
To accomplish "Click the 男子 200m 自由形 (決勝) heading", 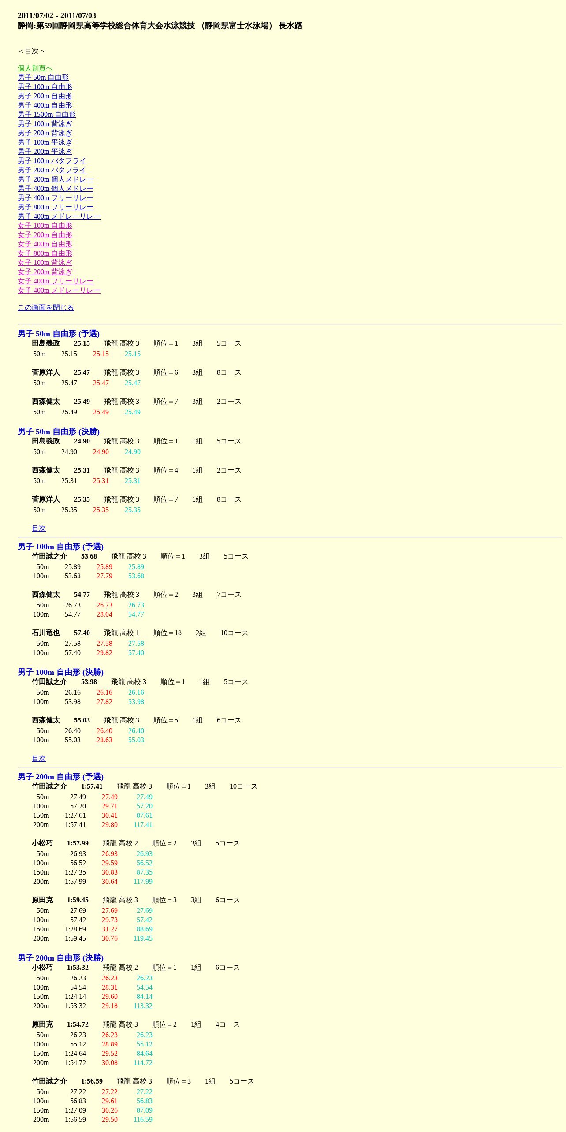I will click(61, 958).
